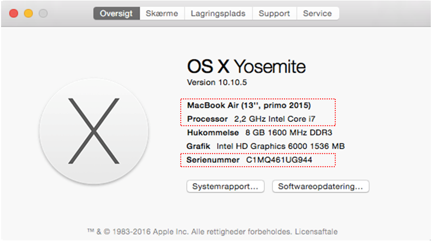Go to the Support tab
Viewport: 433px width, 241px height.
coord(274,14)
